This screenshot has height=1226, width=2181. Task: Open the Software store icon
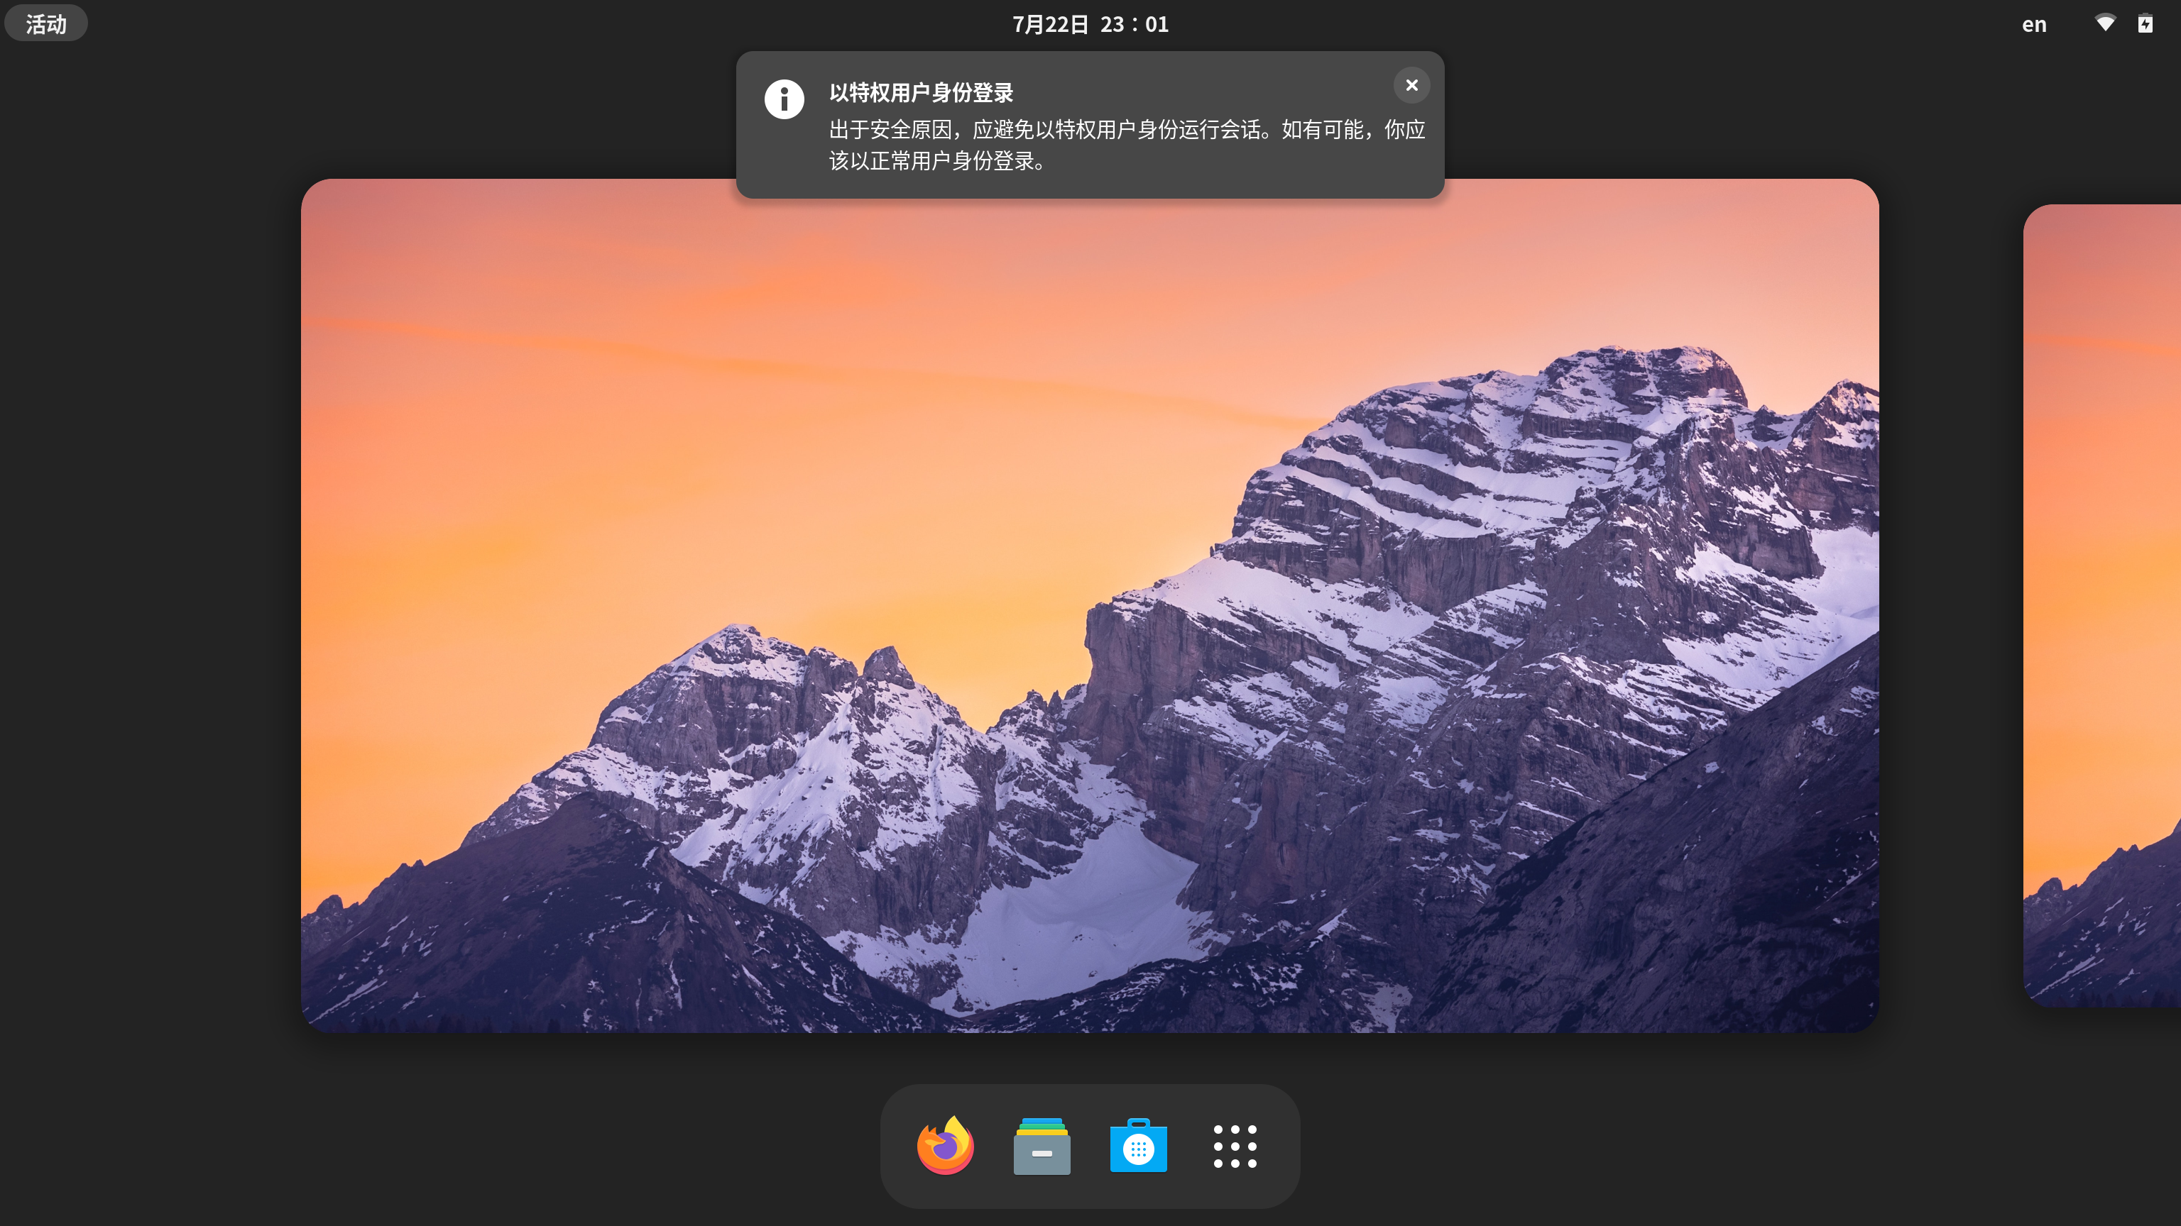[x=1138, y=1147]
